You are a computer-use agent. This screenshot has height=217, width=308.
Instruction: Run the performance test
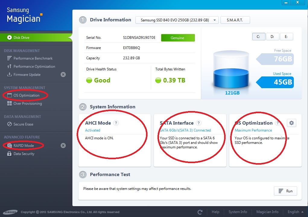[x=285, y=191]
